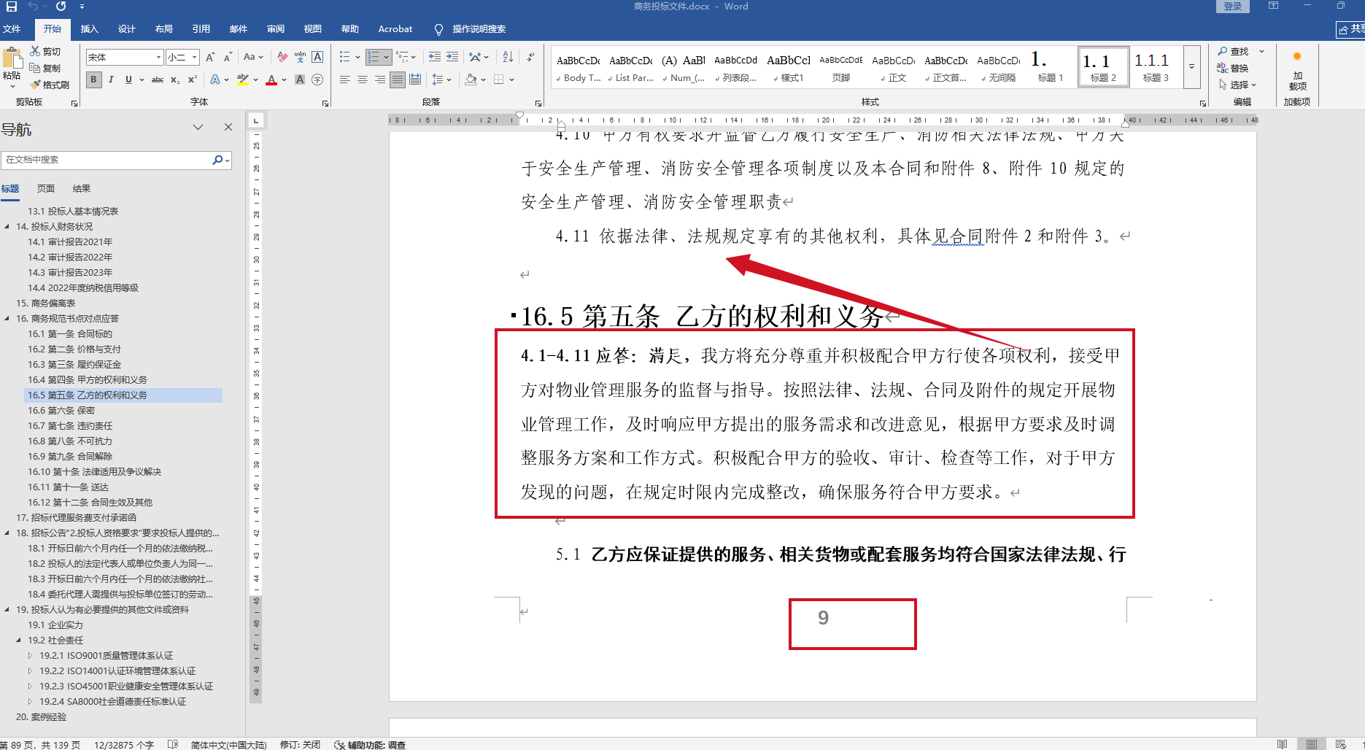
Task: Align text left in paragraph group
Action: [x=344, y=80]
